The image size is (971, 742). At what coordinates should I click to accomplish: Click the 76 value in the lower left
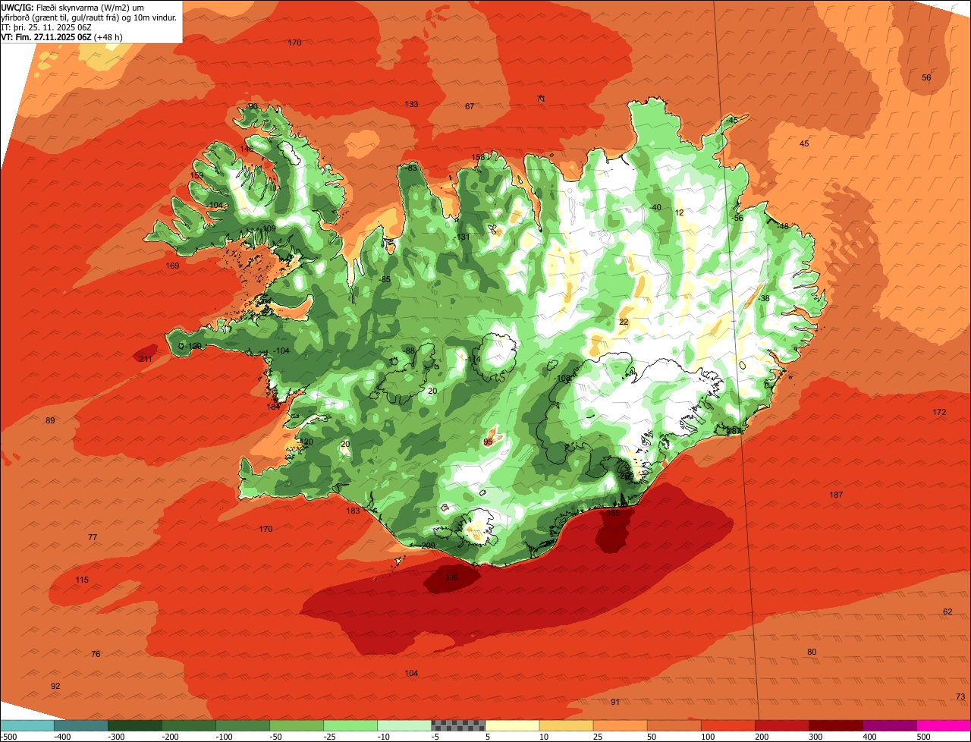coord(96,654)
